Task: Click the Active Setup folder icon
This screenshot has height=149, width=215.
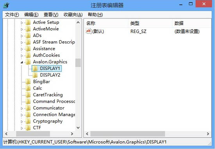Action: [28, 22]
